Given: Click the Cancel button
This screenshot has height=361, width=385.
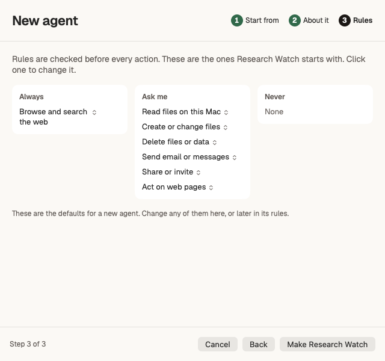Looking at the screenshot, I should point(218,344).
